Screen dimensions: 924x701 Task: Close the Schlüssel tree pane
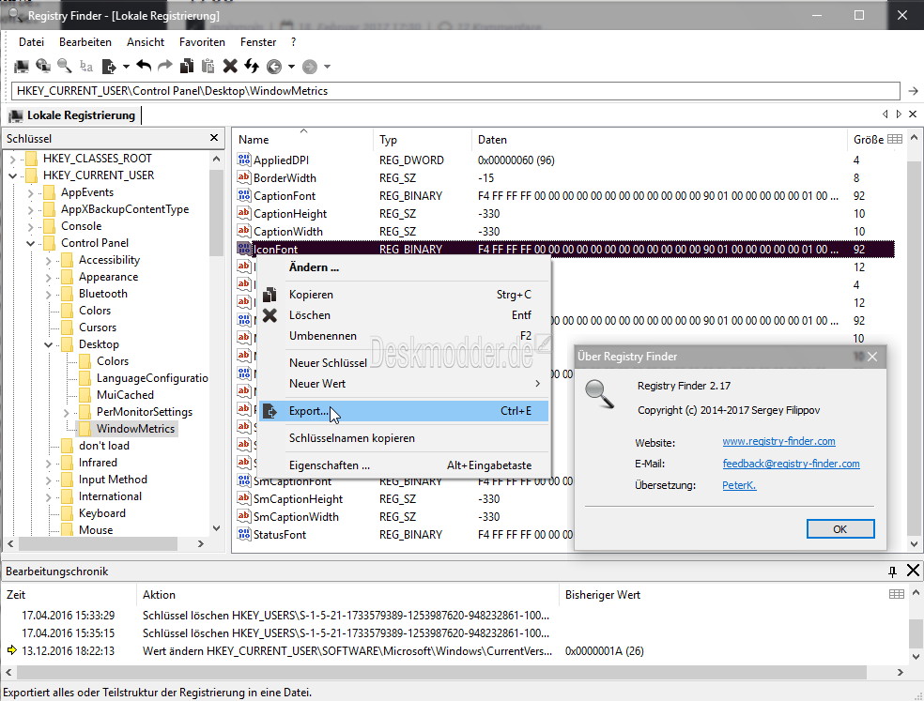click(x=214, y=138)
